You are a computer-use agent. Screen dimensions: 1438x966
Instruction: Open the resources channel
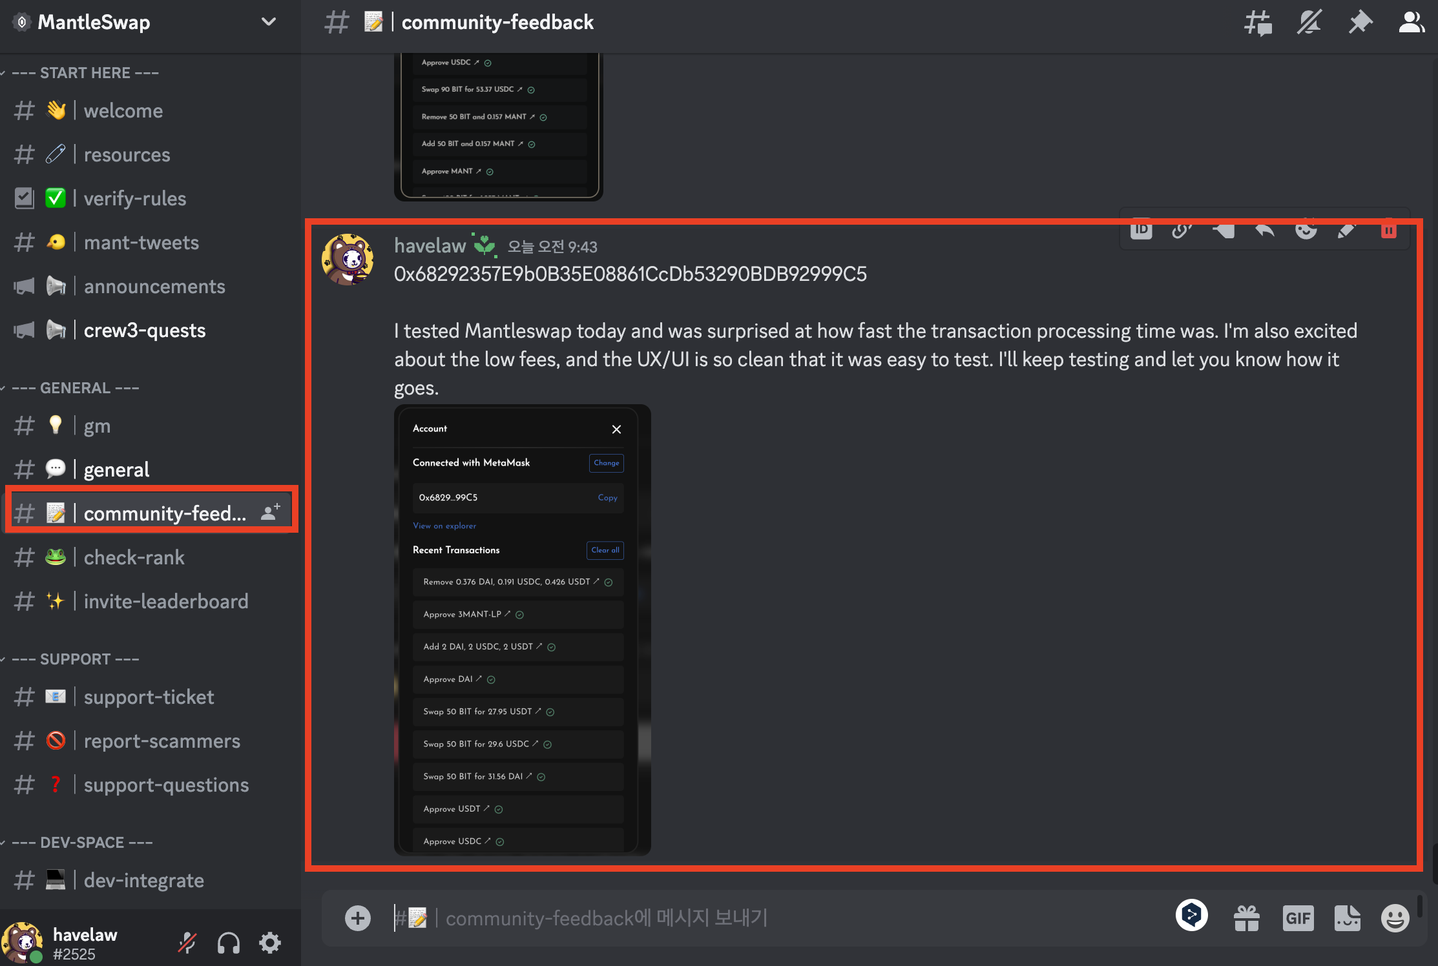150,154
